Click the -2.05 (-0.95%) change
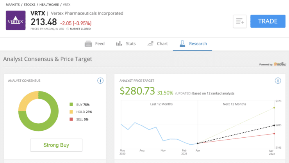The width and height of the screenshot is (289, 163). 76,23
